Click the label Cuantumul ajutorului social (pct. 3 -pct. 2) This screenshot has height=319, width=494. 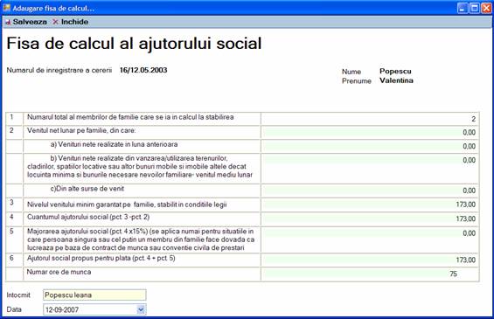pyautogui.click(x=88, y=217)
